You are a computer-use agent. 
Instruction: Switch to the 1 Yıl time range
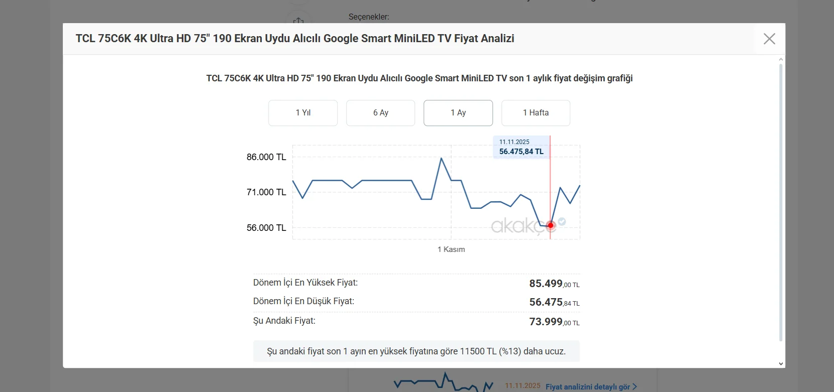coord(303,113)
